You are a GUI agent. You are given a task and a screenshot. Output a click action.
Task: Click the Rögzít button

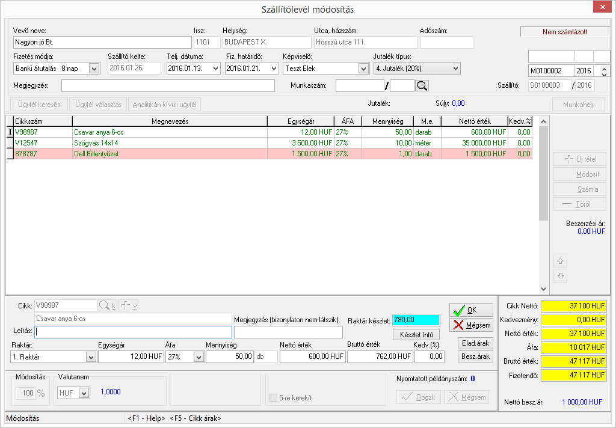click(x=419, y=397)
